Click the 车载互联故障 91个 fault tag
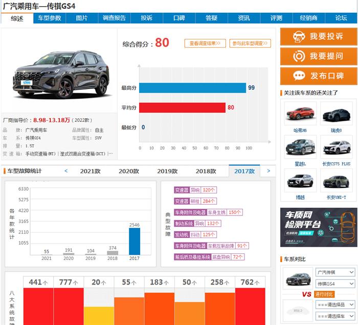Viewport: 358px width, 325px height. point(211,246)
